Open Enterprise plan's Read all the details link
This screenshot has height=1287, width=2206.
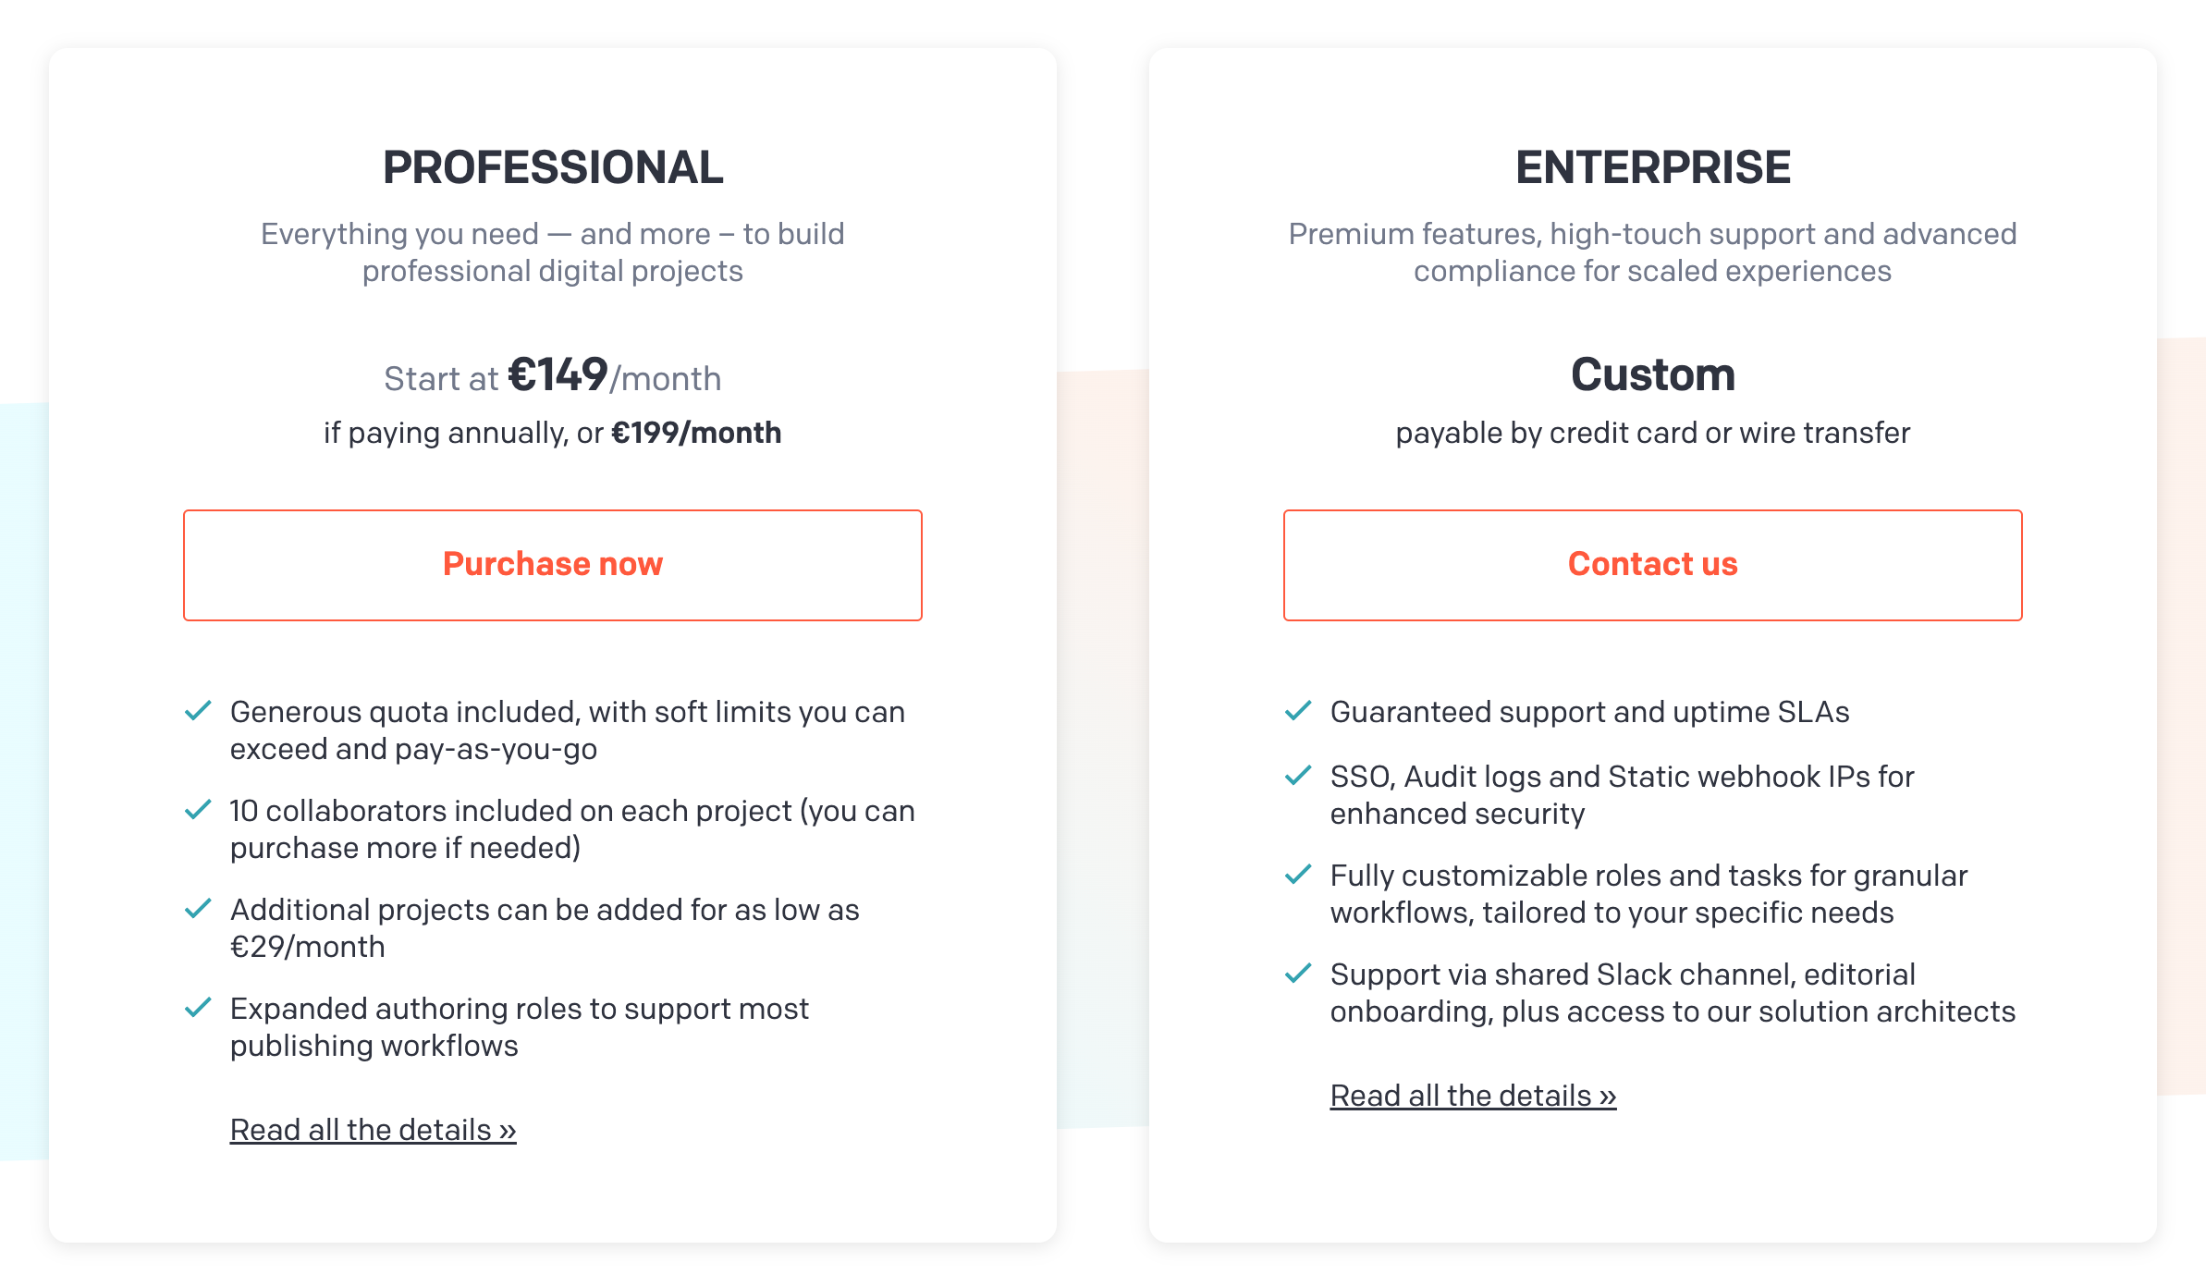[x=1473, y=1096]
